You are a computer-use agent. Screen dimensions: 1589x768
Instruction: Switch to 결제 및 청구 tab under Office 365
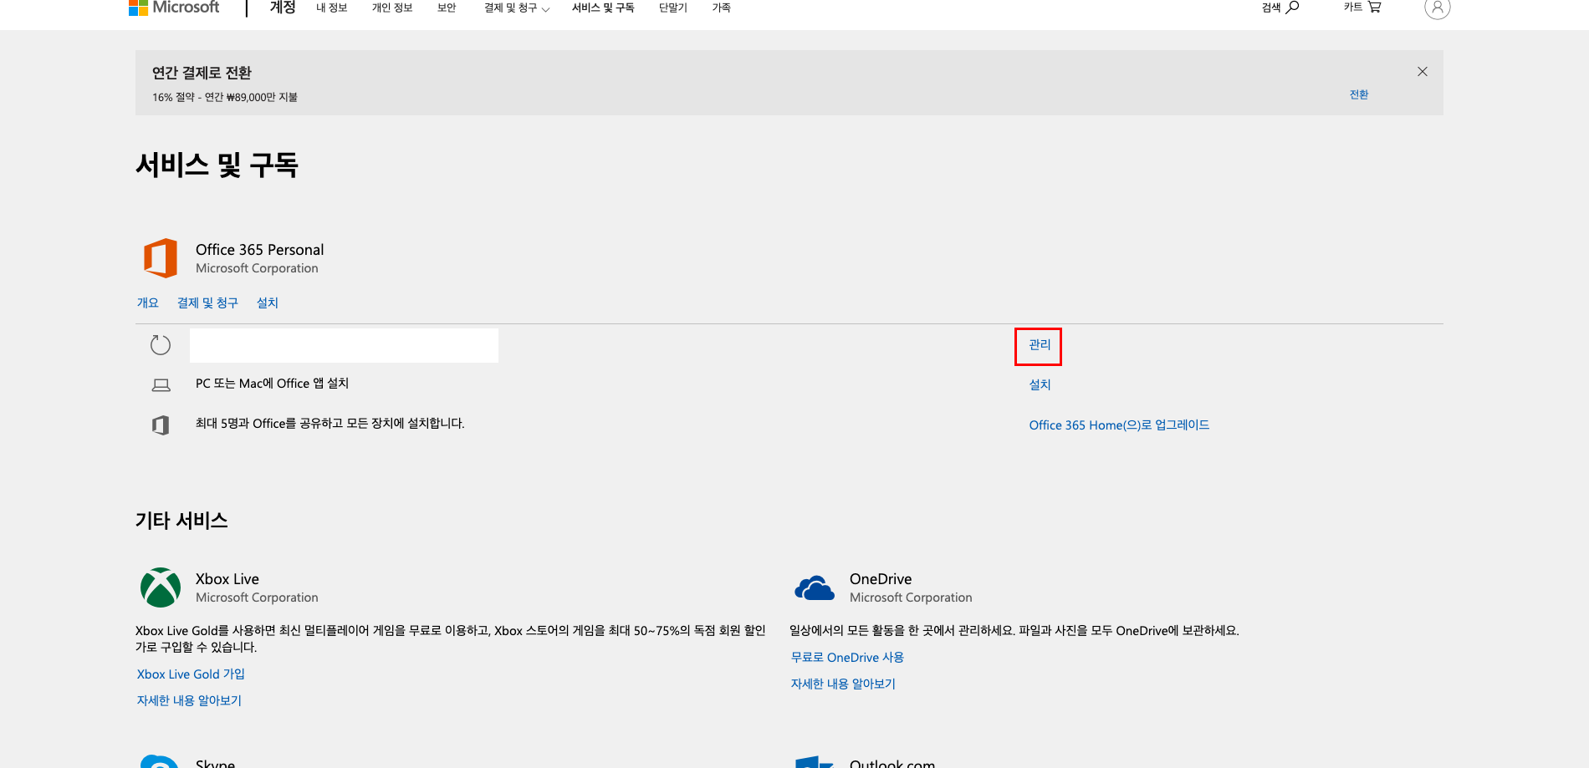pyautogui.click(x=207, y=303)
